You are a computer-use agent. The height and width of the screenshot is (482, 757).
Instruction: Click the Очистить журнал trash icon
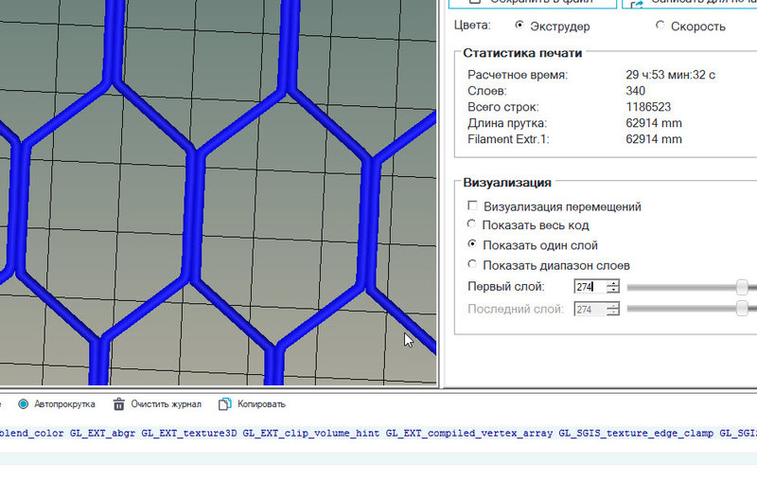[x=119, y=404]
